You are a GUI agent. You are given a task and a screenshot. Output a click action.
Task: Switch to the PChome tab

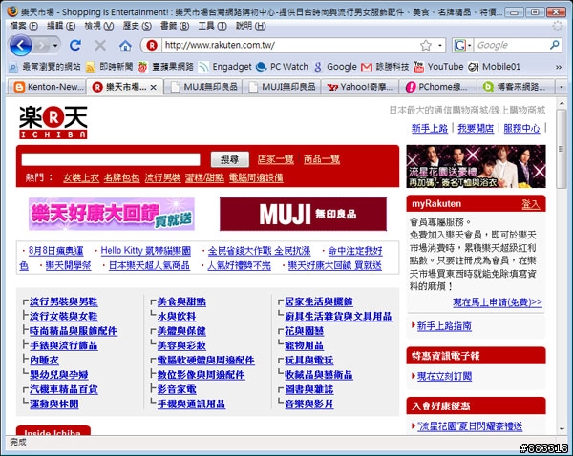437,87
